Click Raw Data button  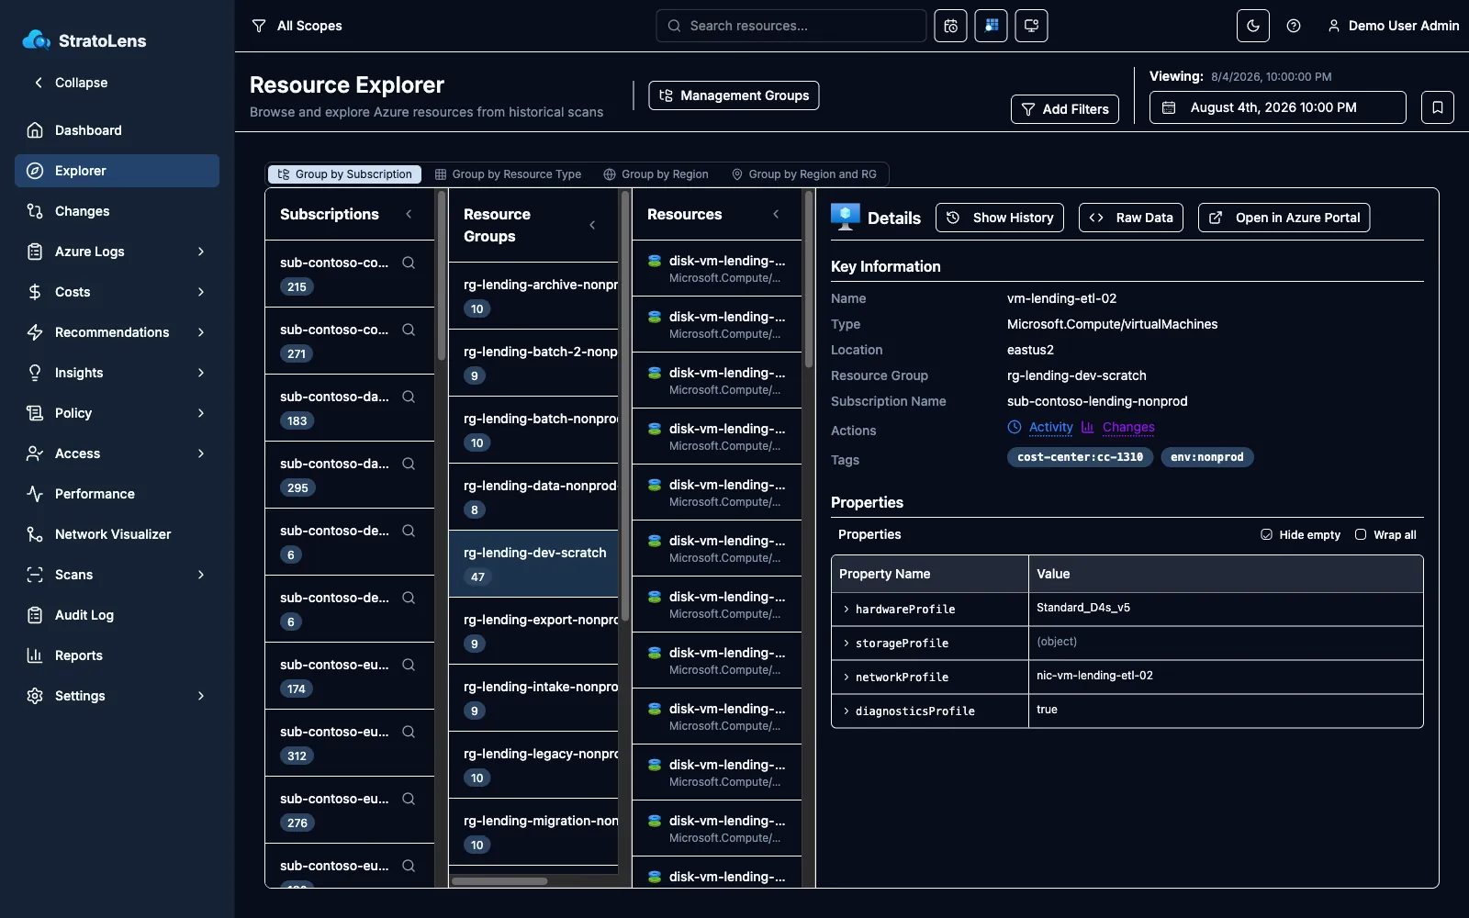[1131, 218]
